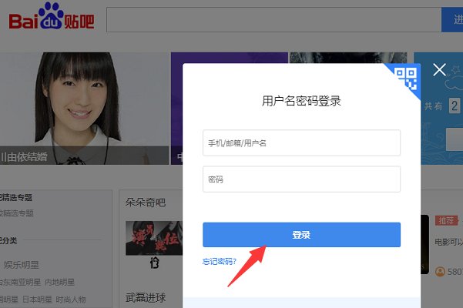Focus the Tieba search box
This screenshot has height=308, width=463.
point(273,20)
